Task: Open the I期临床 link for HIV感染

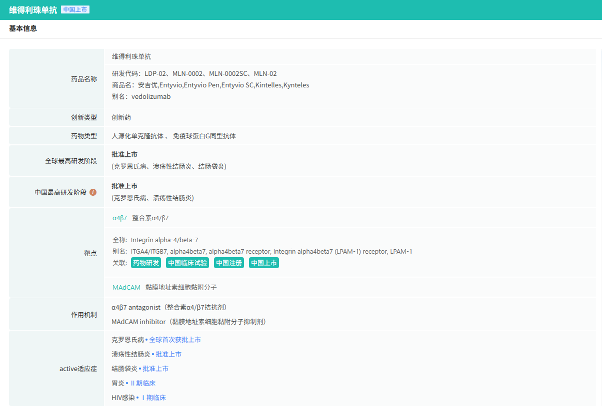Action: 153,398
